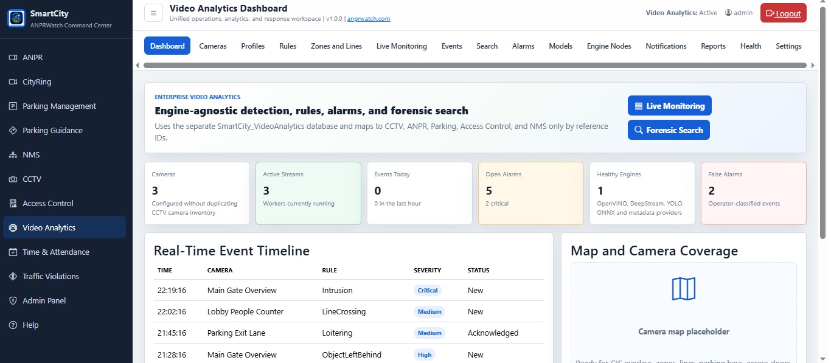The image size is (831, 363).
Task: Click the Healthy Engines stat card
Action: click(x=642, y=193)
